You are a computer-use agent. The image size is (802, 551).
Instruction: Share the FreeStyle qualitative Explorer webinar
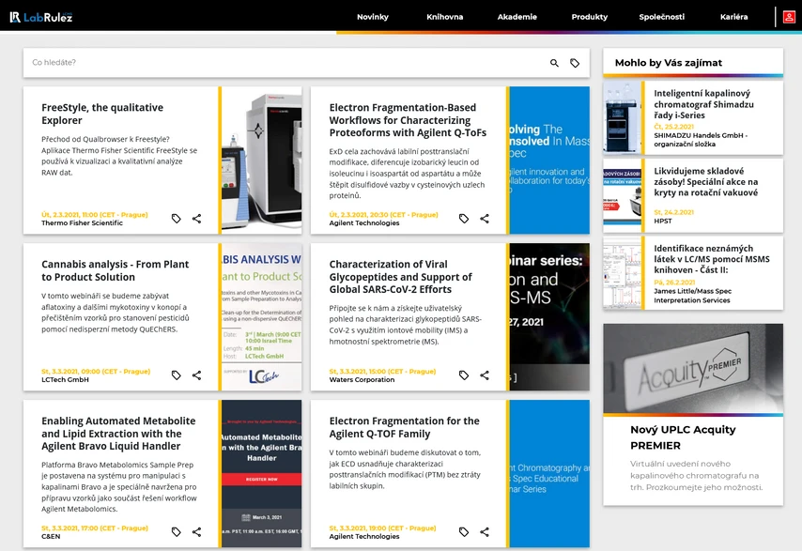tap(197, 219)
